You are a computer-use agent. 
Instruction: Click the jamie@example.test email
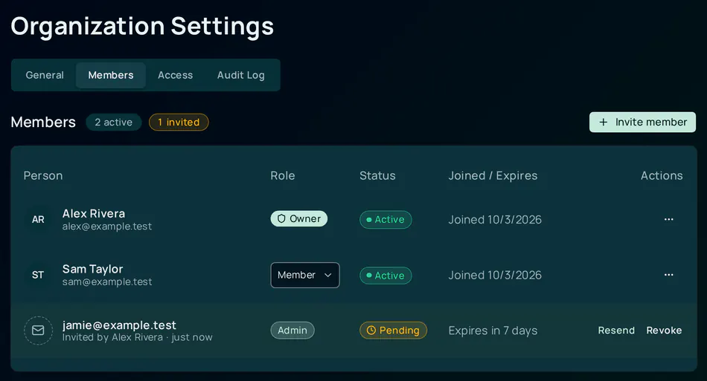click(x=119, y=325)
